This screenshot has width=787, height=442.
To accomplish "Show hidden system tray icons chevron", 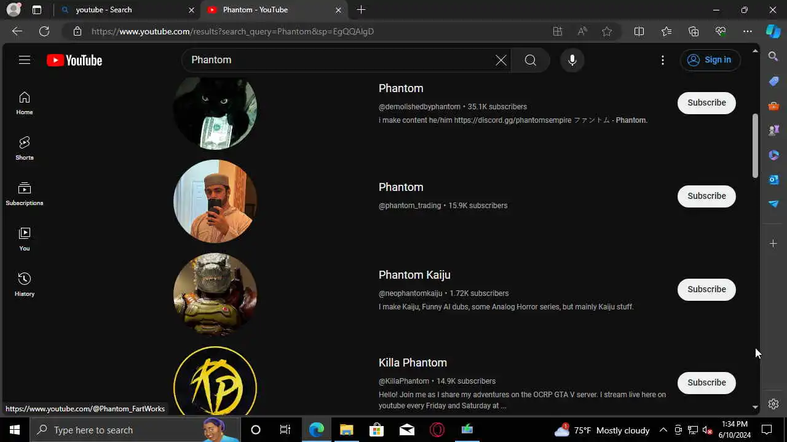I will [x=663, y=430].
